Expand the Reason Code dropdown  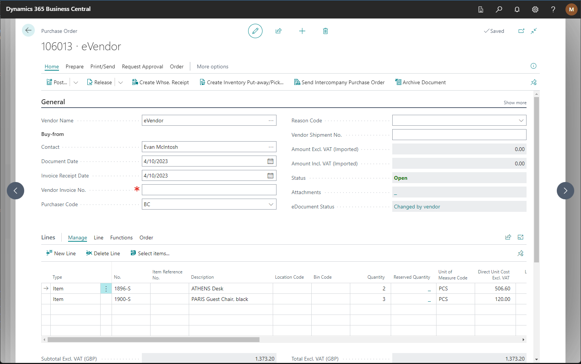point(521,120)
